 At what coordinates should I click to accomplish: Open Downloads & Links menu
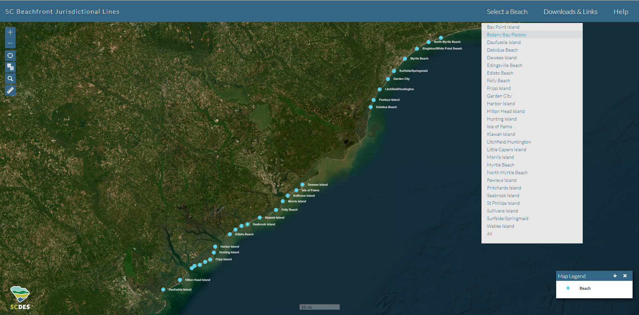[x=570, y=12]
